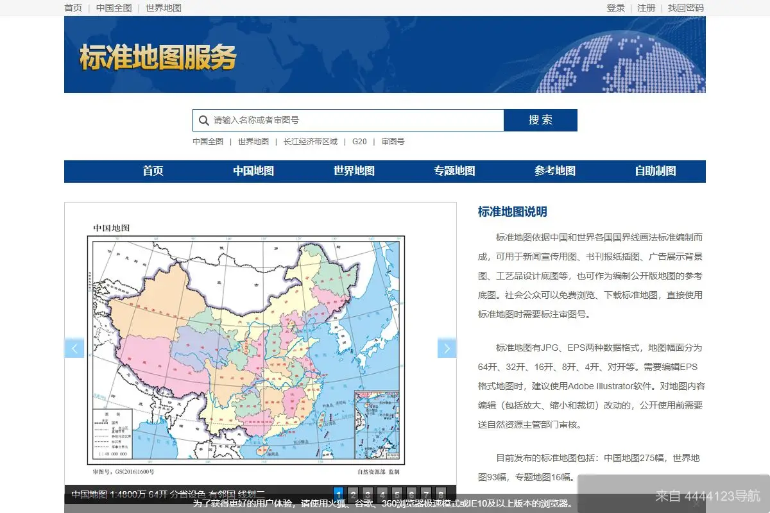This screenshot has height=513, width=770.
Task: Switch to the 参考地图 navigation tab
Action: (x=556, y=171)
